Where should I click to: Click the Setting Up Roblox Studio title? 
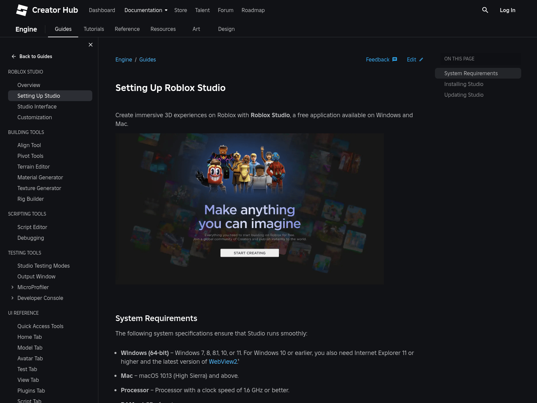click(170, 88)
